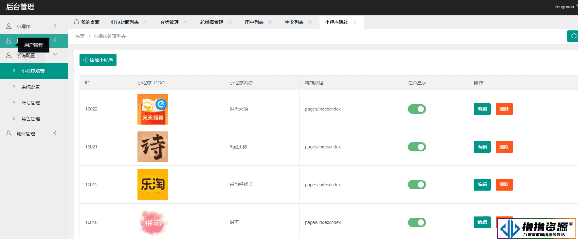Click the AI藏头诗 logo thumbnail
The image size is (578, 239).
click(x=153, y=147)
